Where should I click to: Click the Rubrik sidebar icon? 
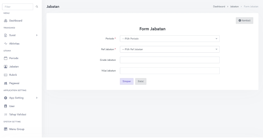pos(5,75)
